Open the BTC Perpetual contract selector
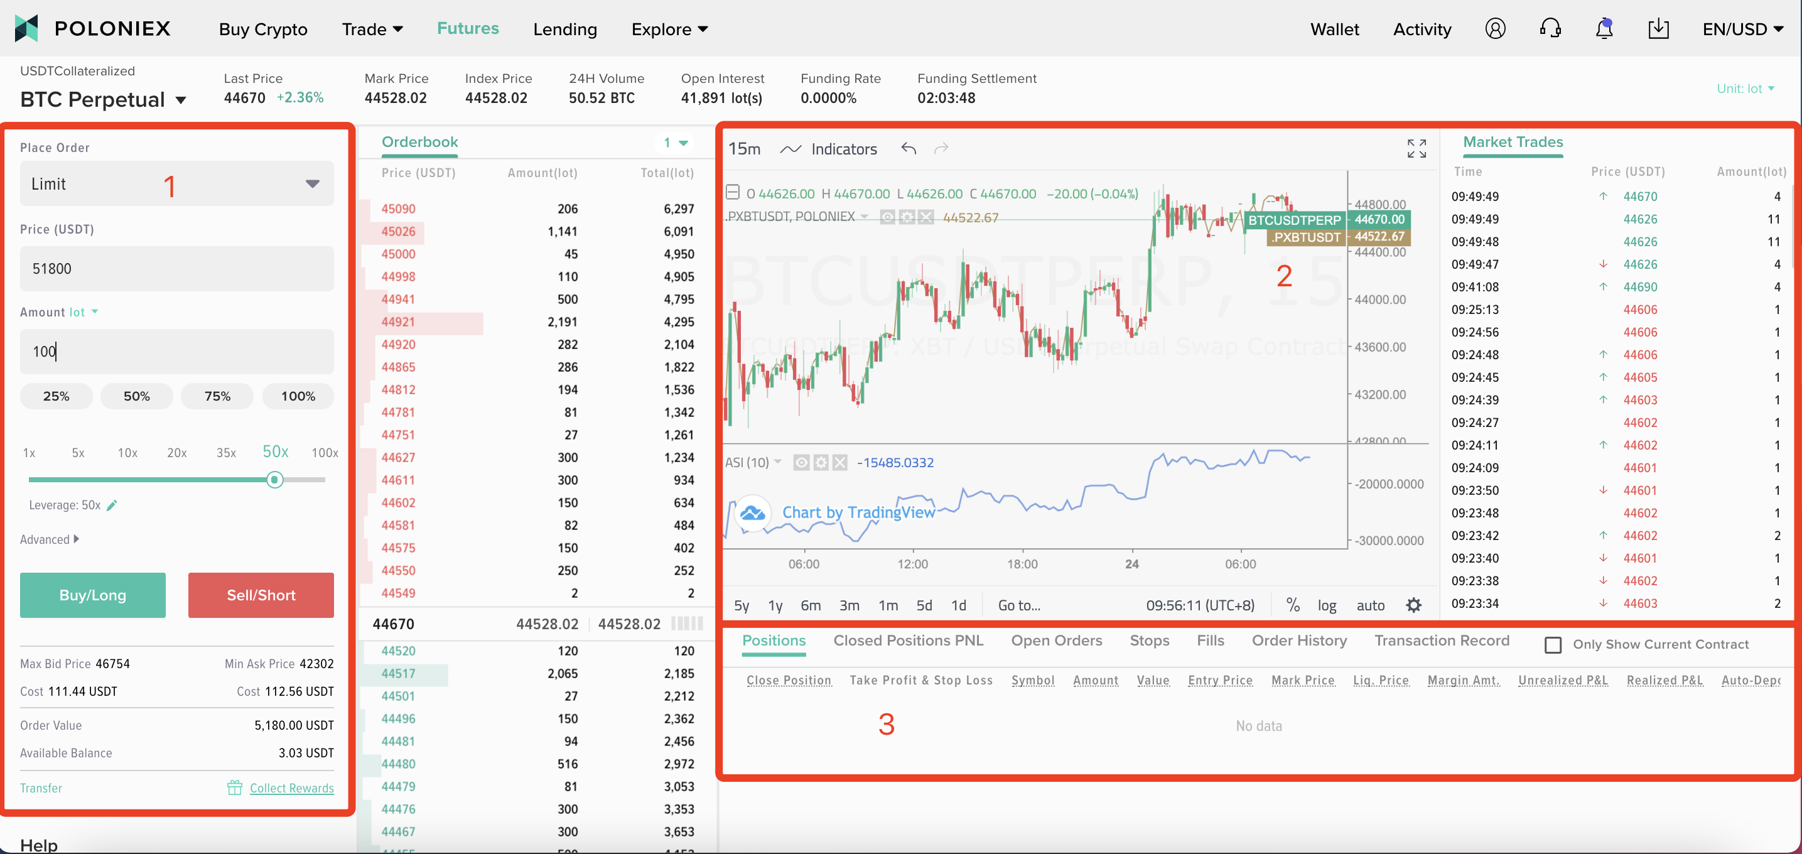The width and height of the screenshot is (1802, 854). click(104, 99)
